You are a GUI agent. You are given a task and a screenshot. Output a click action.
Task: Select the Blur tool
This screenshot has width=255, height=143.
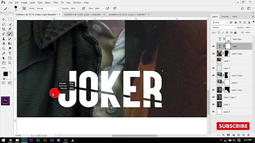point(4,49)
